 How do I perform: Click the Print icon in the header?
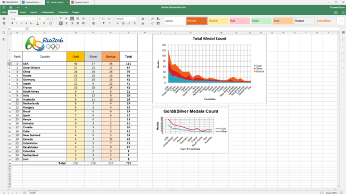pos(11,7)
